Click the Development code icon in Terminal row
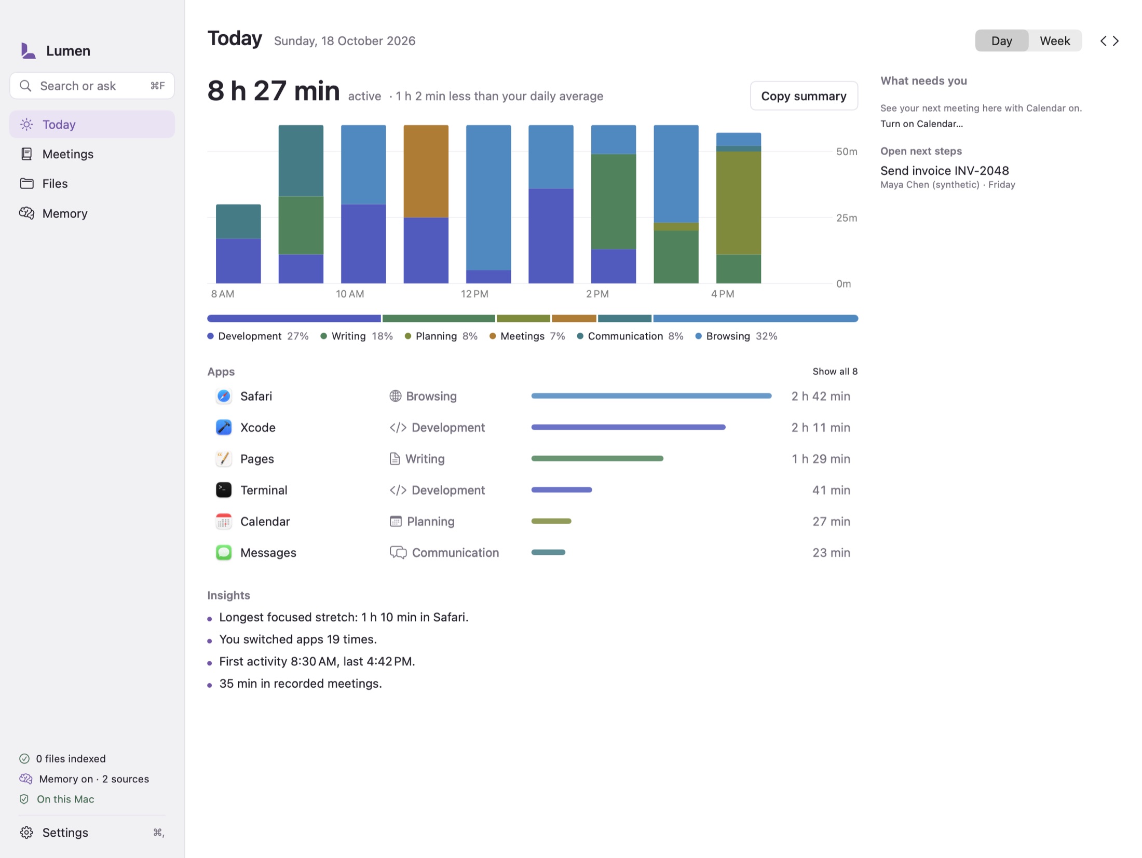The height and width of the screenshot is (858, 1142). pos(398,489)
